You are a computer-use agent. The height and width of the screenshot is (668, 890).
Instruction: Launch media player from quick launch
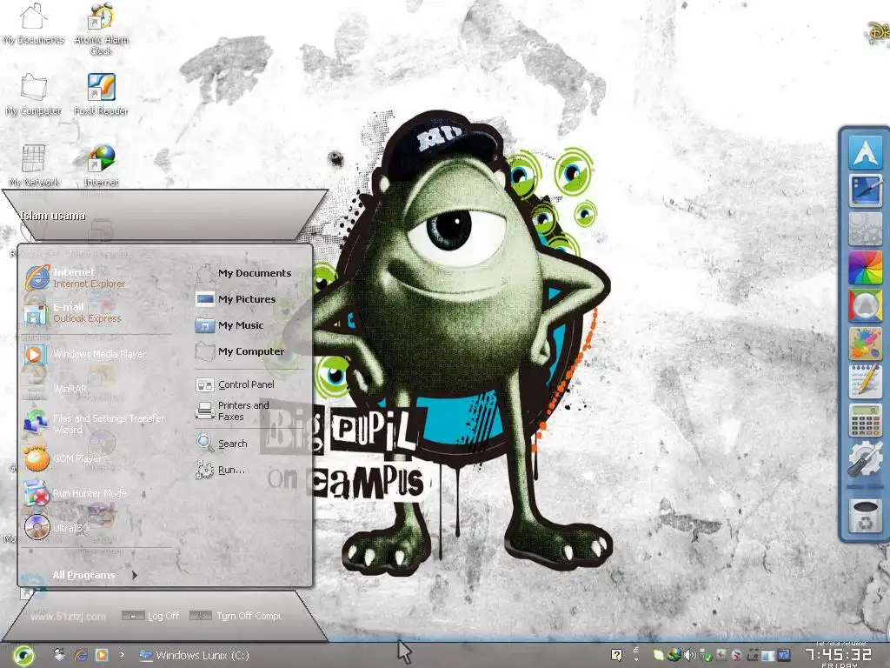coord(102,655)
